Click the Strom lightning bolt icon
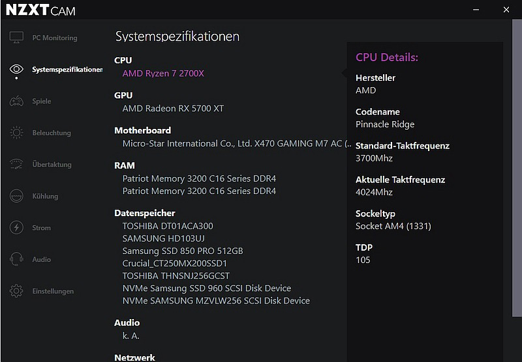522x362 pixels. (x=16, y=228)
